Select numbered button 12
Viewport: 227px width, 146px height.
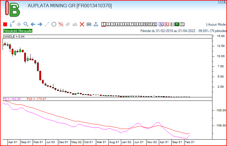(x=155, y=24)
